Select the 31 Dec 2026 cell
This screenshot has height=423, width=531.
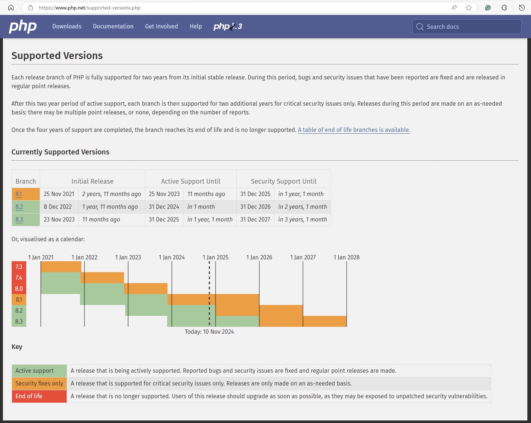coord(255,207)
